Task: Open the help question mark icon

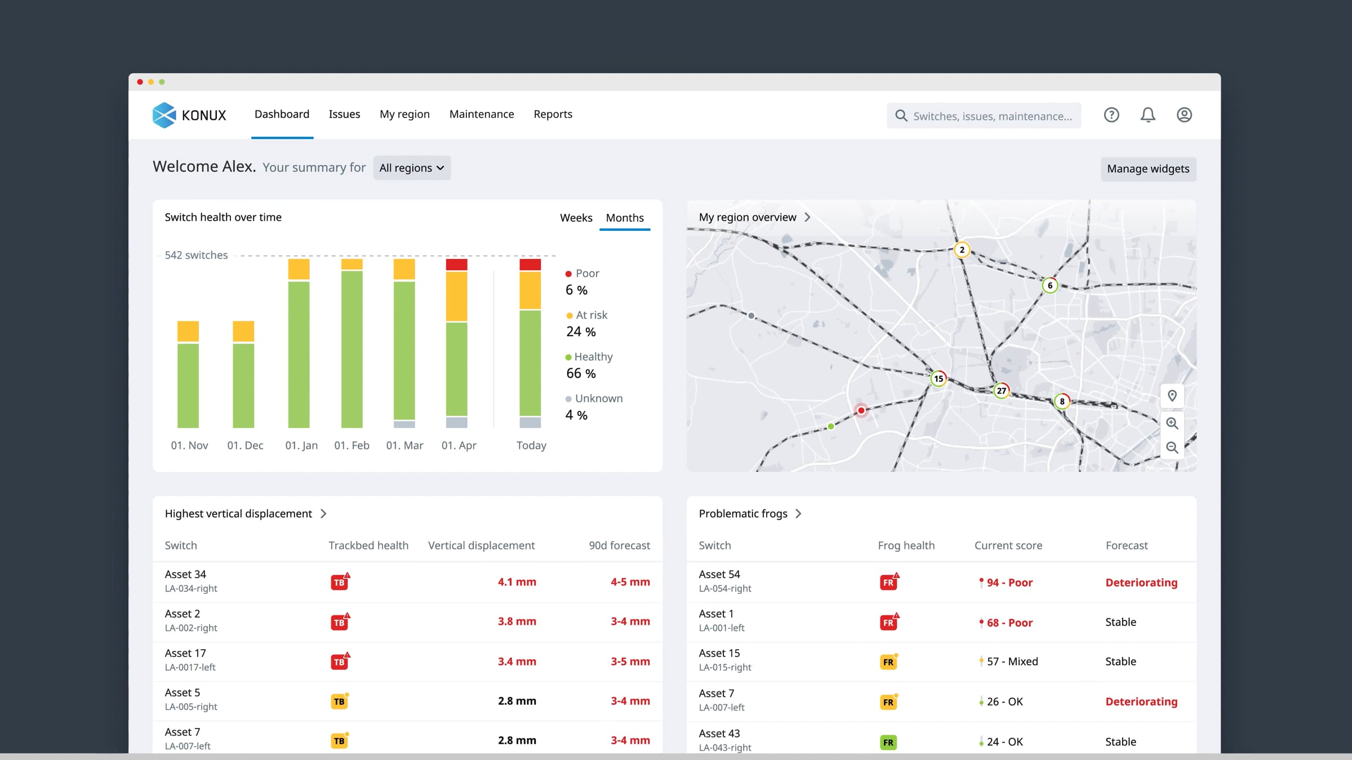Action: (1111, 115)
